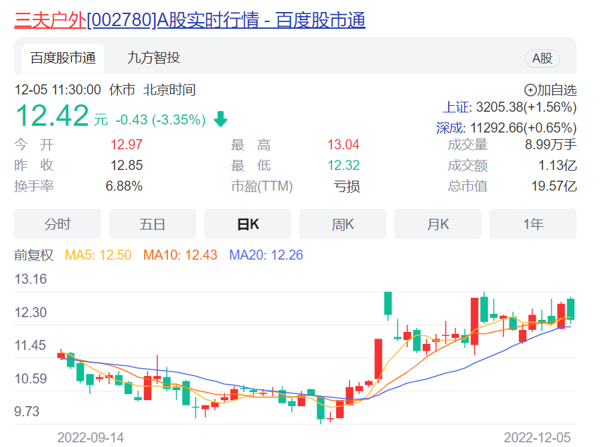Select the 五日 chart view
Image resolution: width=610 pixels, height=447 pixels.
tap(153, 224)
